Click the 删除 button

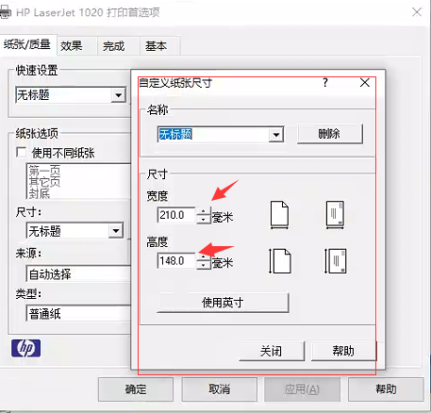[x=330, y=134]
